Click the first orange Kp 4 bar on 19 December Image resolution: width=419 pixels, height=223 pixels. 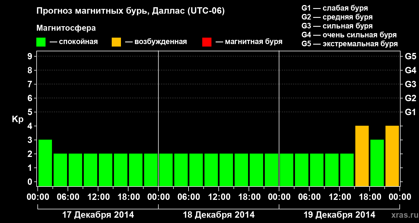(x=362, y=156)
